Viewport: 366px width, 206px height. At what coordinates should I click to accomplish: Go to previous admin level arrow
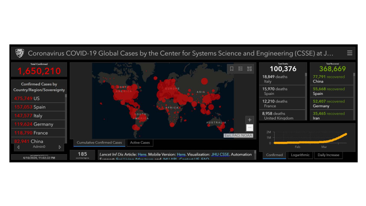point(18,147)
